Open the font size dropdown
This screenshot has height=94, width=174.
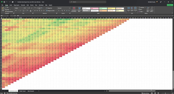click(28, 8)
